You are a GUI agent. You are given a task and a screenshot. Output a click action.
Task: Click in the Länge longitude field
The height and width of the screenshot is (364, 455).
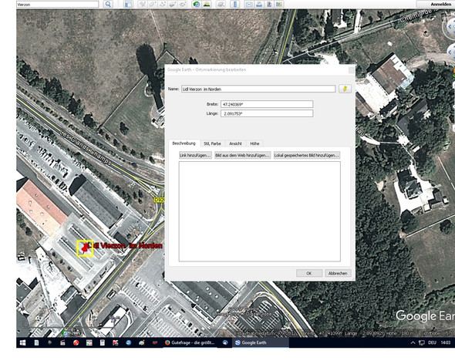click(267, 113)
